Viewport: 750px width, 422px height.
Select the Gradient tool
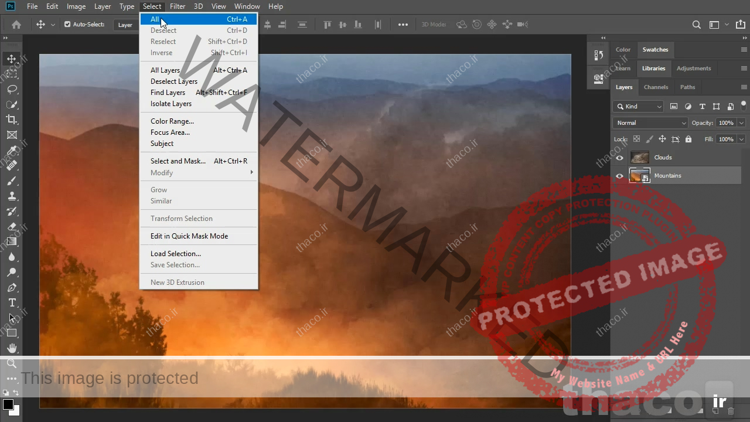pos(12,241)
